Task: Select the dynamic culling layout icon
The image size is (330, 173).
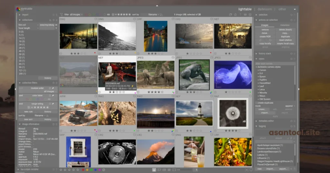Action: 169,170
